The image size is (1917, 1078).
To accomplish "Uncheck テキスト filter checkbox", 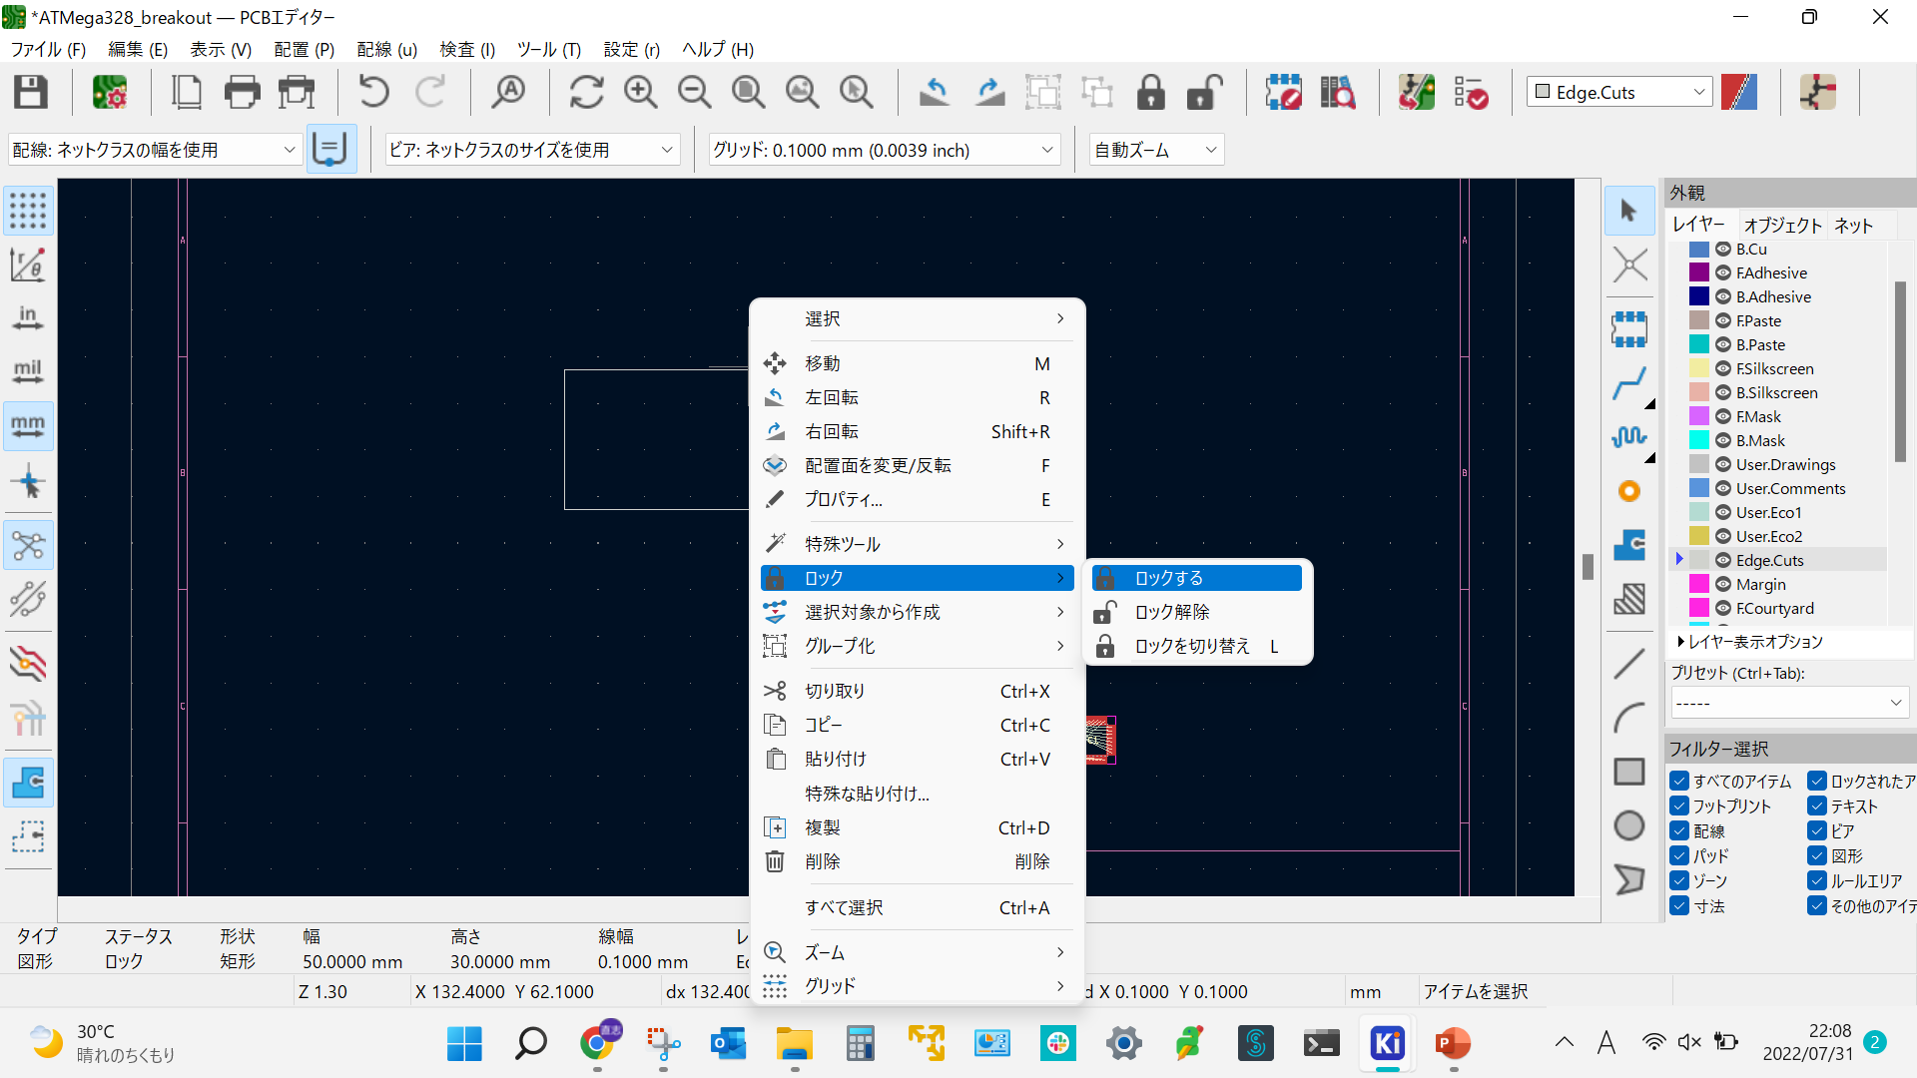I will tap(1817, 807).
